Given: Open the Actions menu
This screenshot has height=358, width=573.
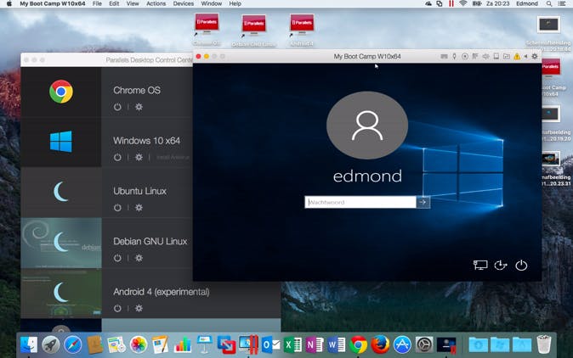Looking at the screenshot, I should [156, 3].
